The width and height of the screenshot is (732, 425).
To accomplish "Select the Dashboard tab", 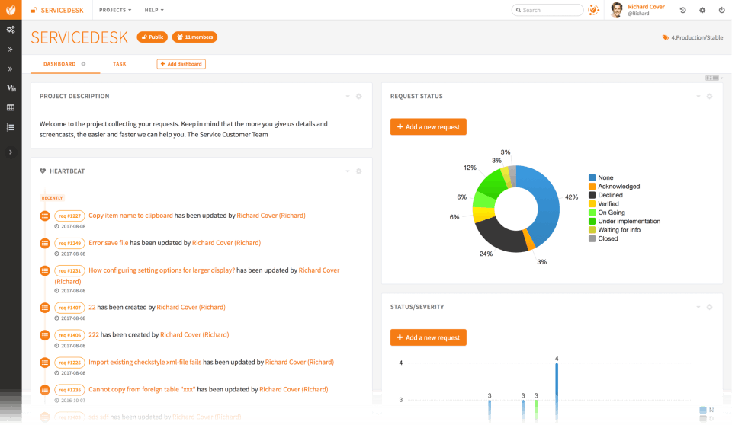I will [x=59, y=64].
